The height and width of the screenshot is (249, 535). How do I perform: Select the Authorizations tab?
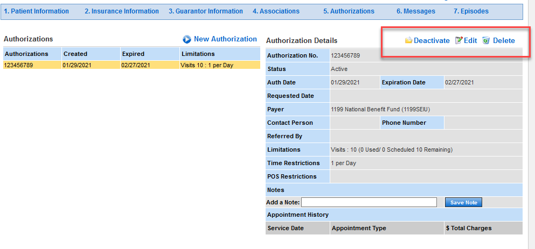(x=349, y=11)
